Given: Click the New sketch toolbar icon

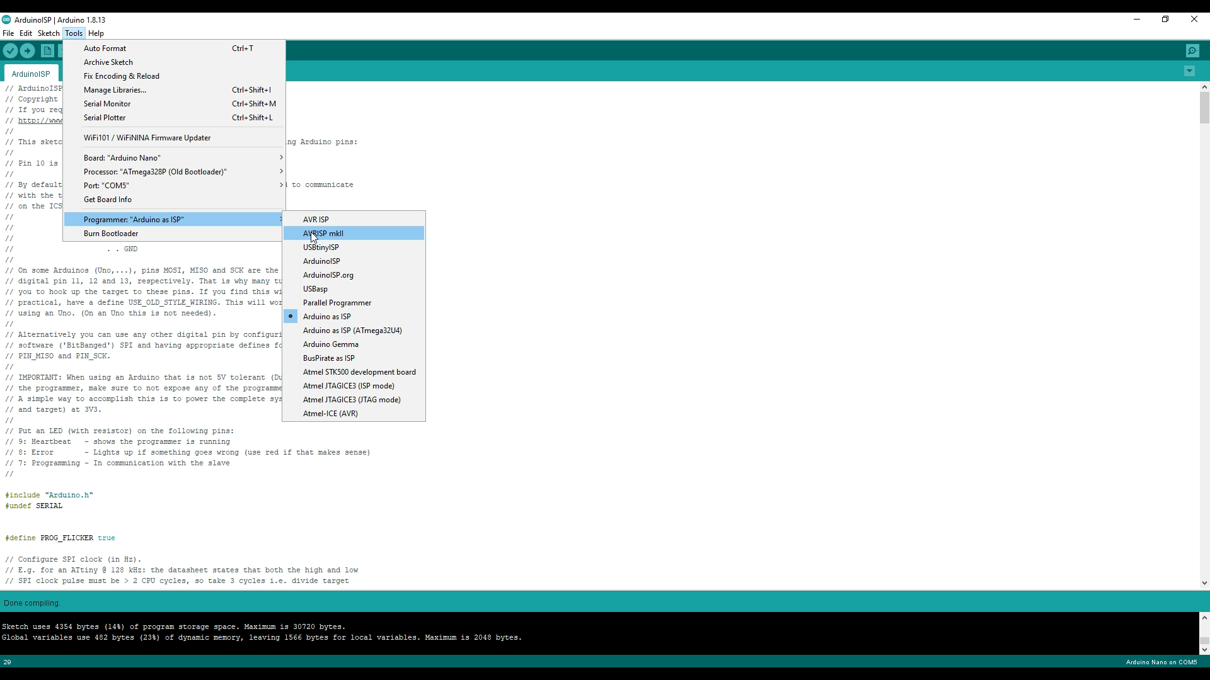Looking at the screenshot, I should click(x=47, y=51).
